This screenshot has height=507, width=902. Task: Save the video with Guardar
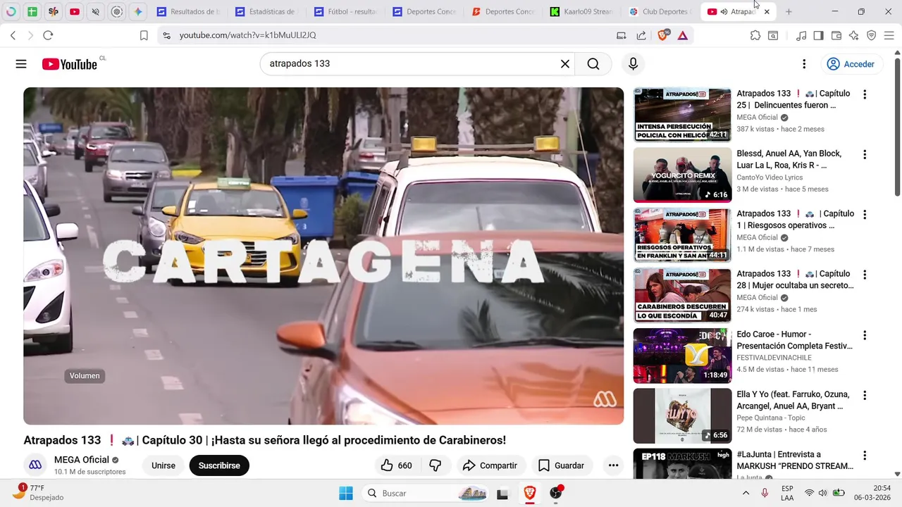[x=562, y=465]
